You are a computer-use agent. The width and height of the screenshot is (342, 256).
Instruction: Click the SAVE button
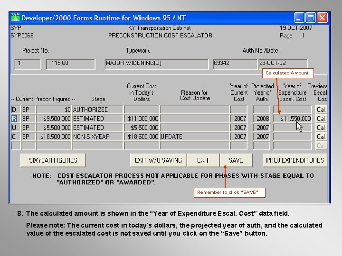pos(236,160)
